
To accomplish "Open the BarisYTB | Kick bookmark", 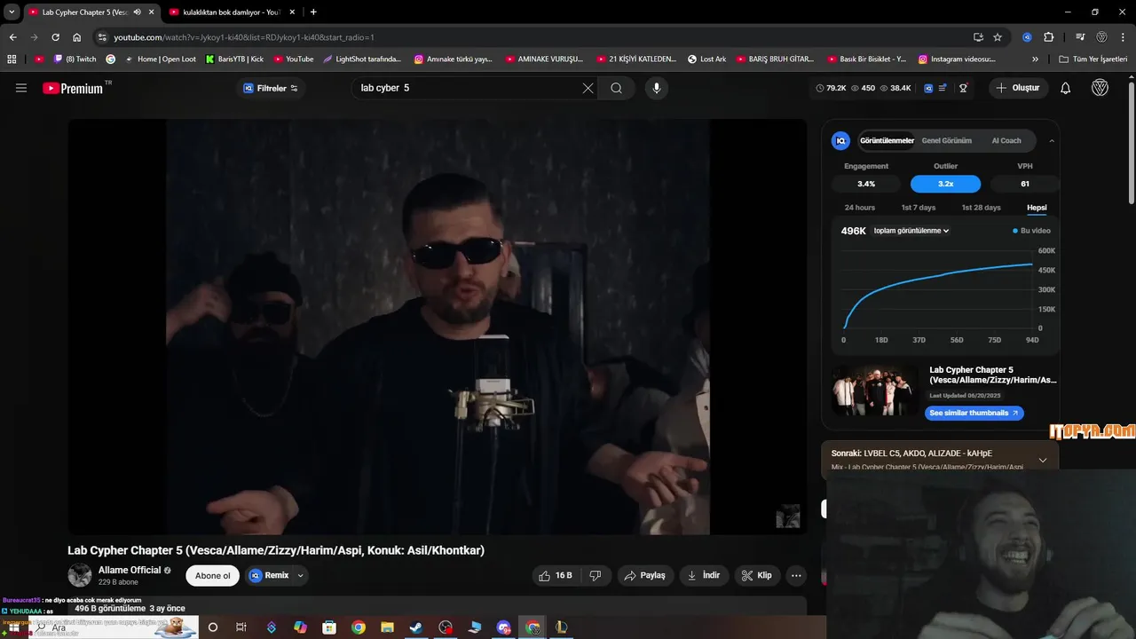I will [x=234, y=59].
